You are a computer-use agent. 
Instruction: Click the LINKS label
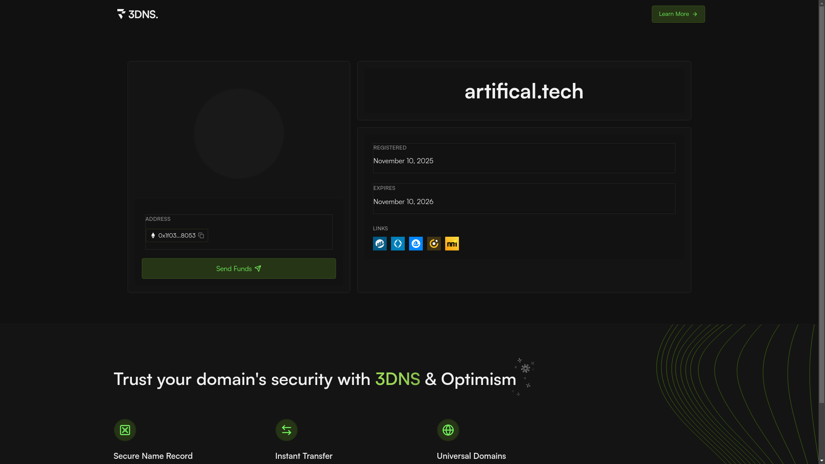pos(380,229)
